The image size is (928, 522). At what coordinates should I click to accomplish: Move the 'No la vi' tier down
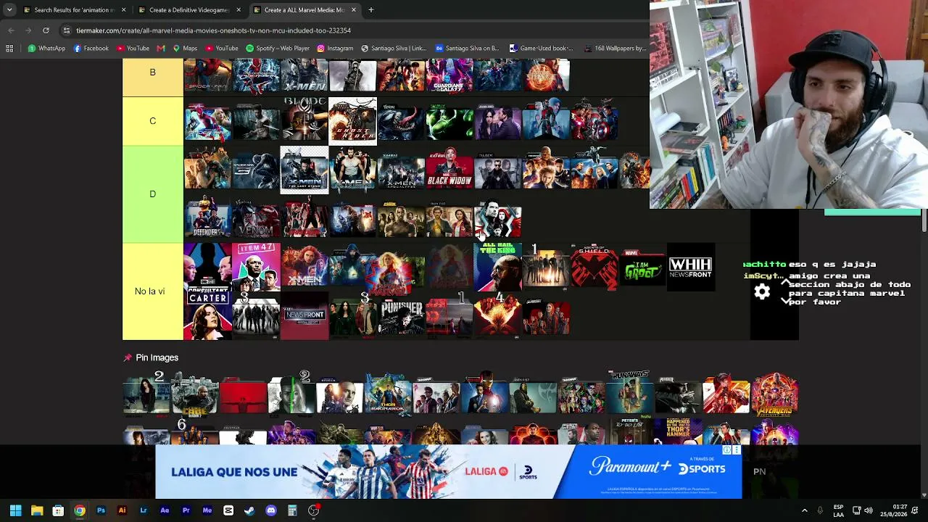(786, 300)
